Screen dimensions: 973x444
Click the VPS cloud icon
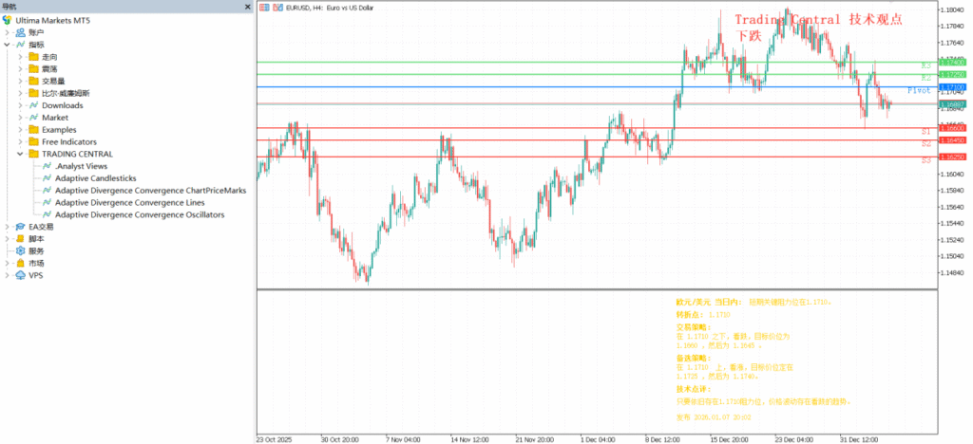(21, 275)
